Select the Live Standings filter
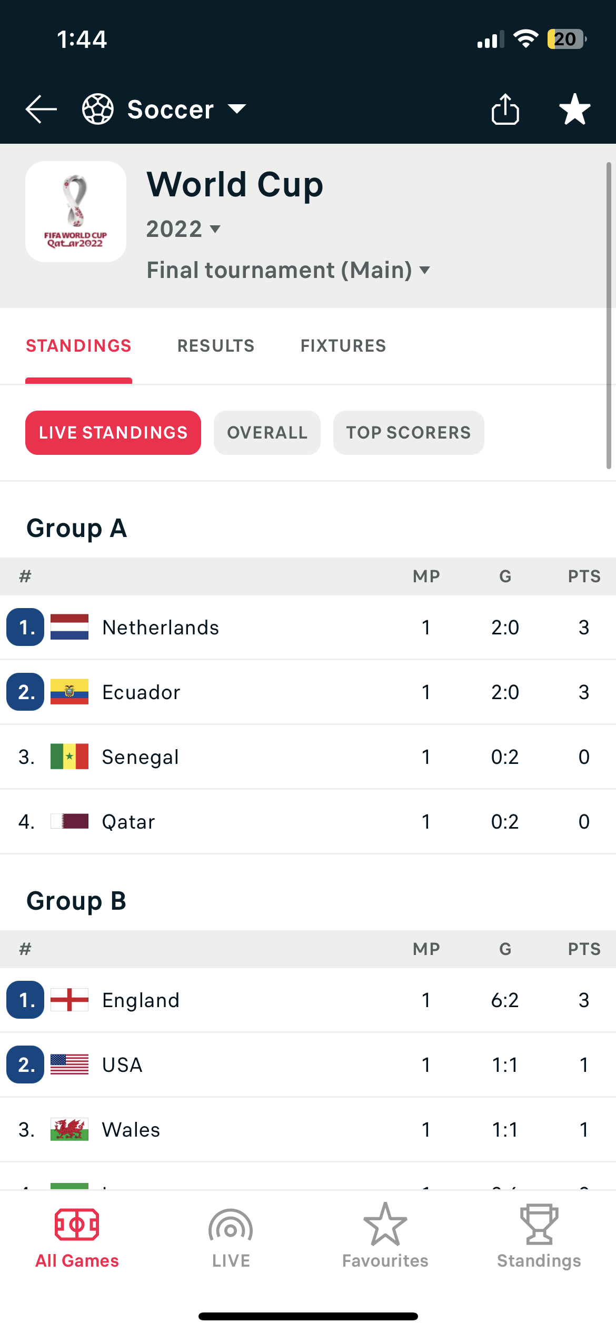Screen dimensions: 616x1333 click(x=113, y=433)
